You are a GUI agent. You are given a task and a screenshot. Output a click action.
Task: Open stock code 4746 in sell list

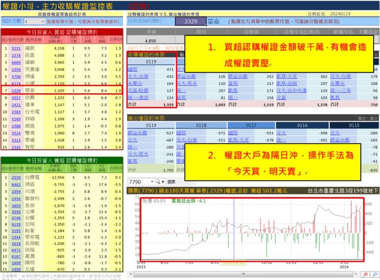pyautogui.click(x=16, y=218)
